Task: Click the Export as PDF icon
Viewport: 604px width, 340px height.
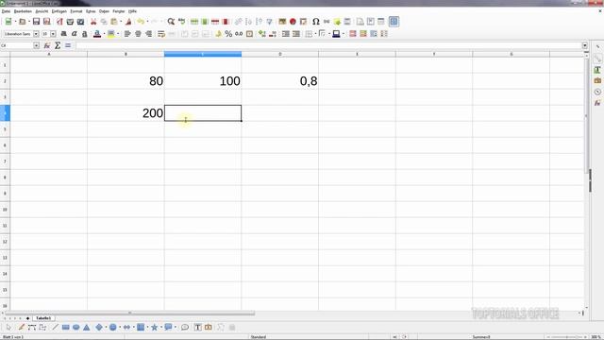Action: click(x=59, y=22)
